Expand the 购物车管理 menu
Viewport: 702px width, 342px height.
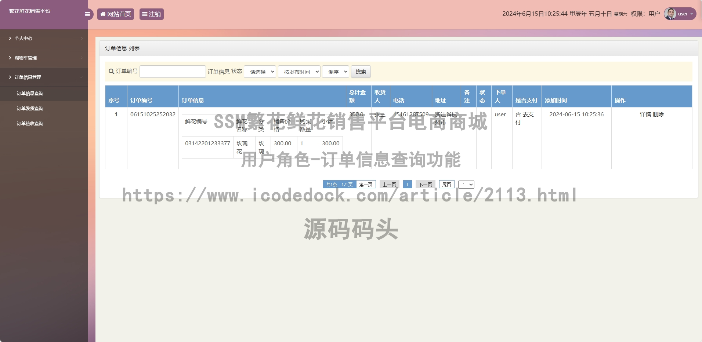(x=44, y=58)
